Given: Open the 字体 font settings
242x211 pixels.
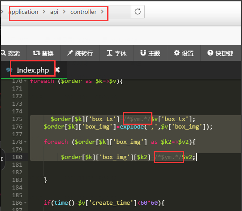Looking at the screenshot, I should tap(117, 53).
